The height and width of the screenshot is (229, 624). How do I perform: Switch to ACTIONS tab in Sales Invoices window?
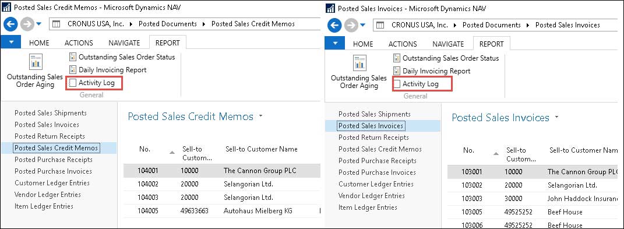point(403,44)
